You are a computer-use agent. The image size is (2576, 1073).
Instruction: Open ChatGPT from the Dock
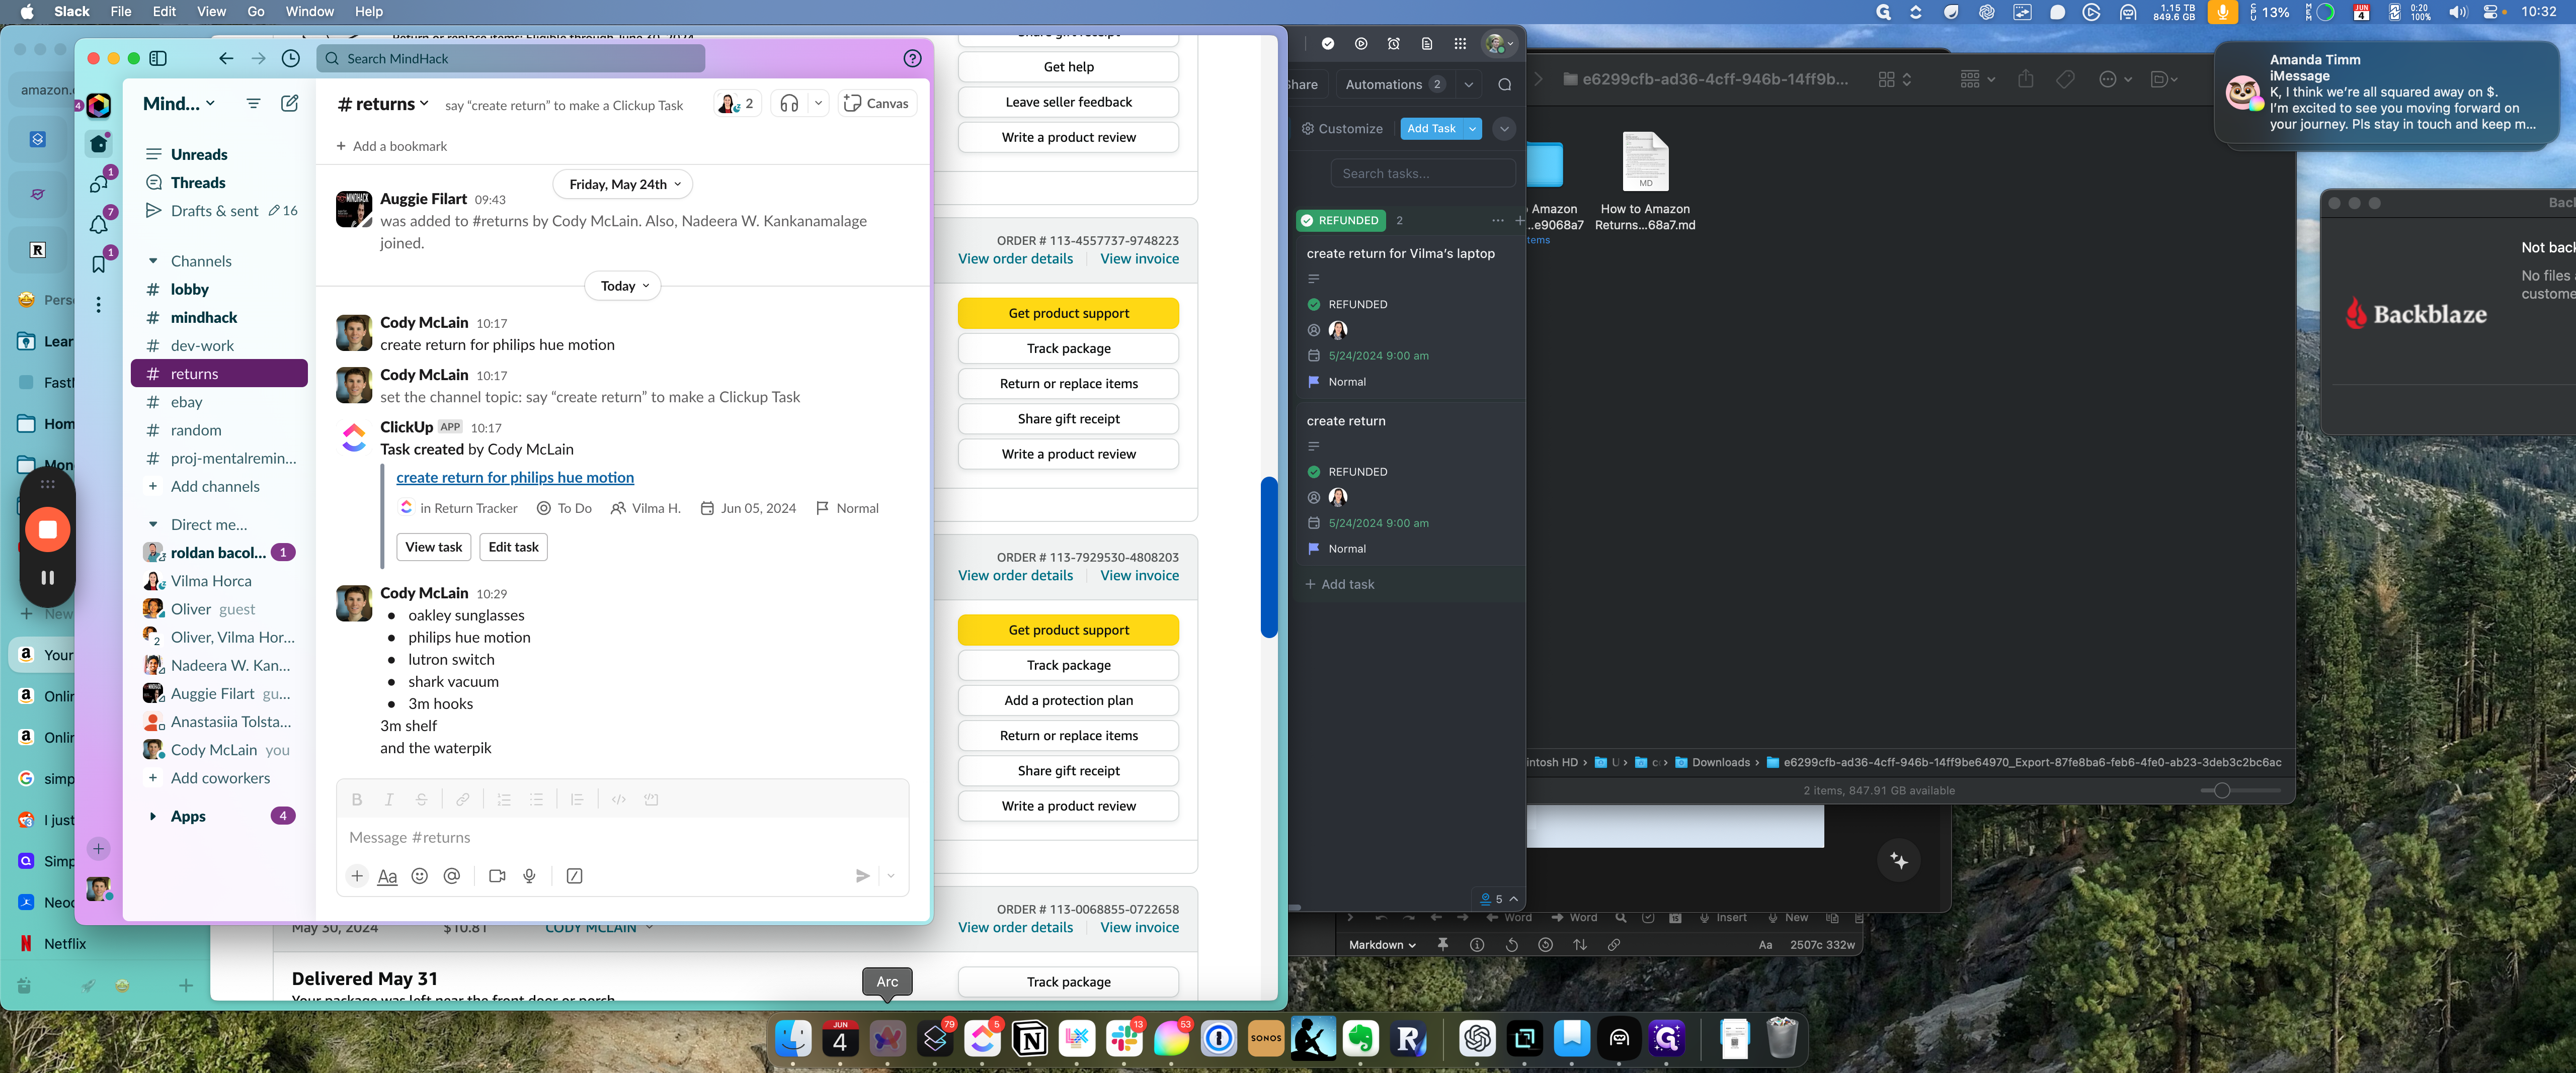(1477, 1039)
